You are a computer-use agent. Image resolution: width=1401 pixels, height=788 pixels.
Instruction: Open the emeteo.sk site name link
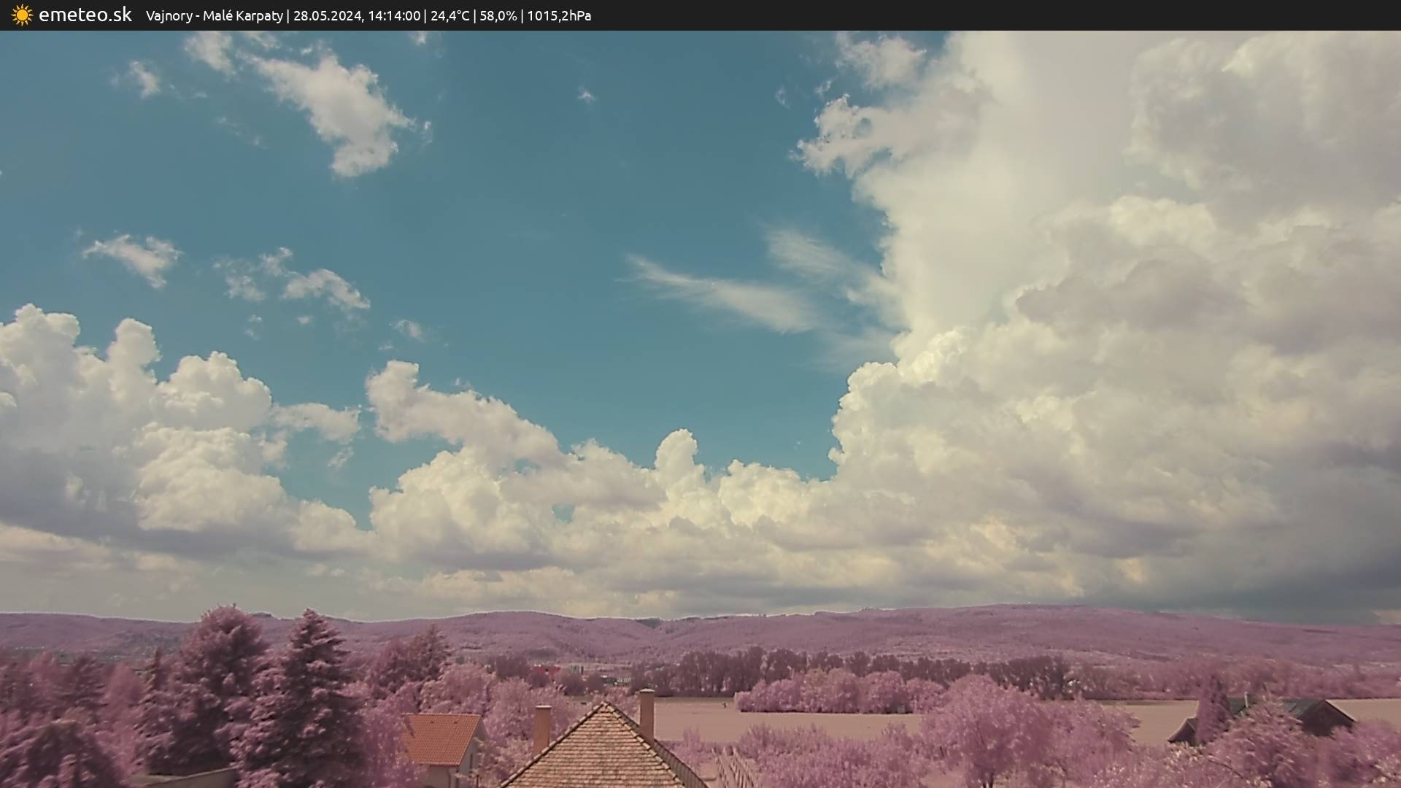85,15
